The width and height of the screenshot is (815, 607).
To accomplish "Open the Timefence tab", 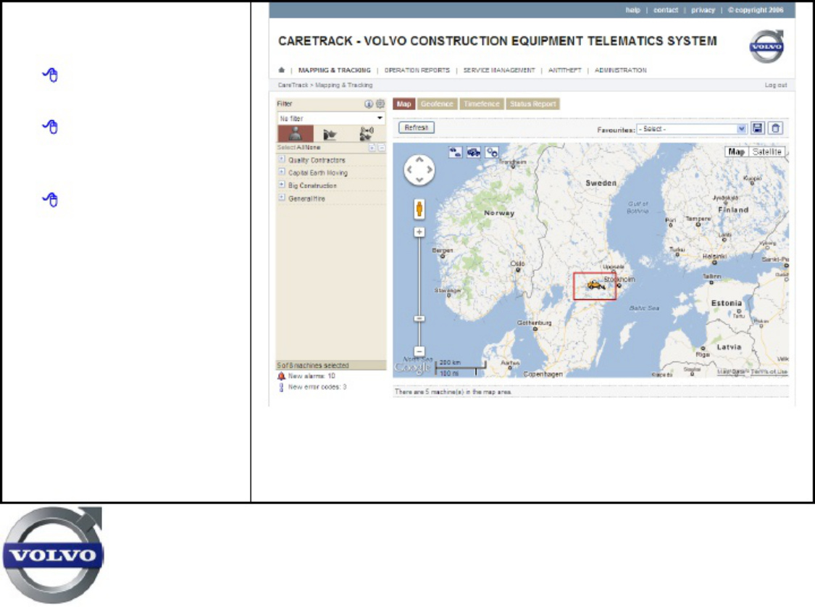I will (482, 104).
